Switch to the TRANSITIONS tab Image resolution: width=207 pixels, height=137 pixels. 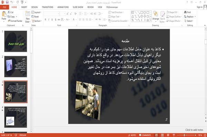[x=48, y=7]
